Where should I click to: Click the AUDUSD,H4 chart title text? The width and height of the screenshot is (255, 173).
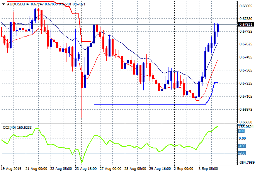(18, 3)
